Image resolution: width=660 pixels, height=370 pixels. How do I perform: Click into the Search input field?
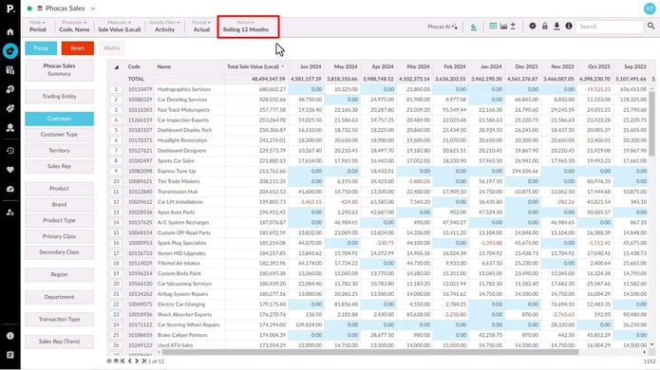(x=609, y=27)
